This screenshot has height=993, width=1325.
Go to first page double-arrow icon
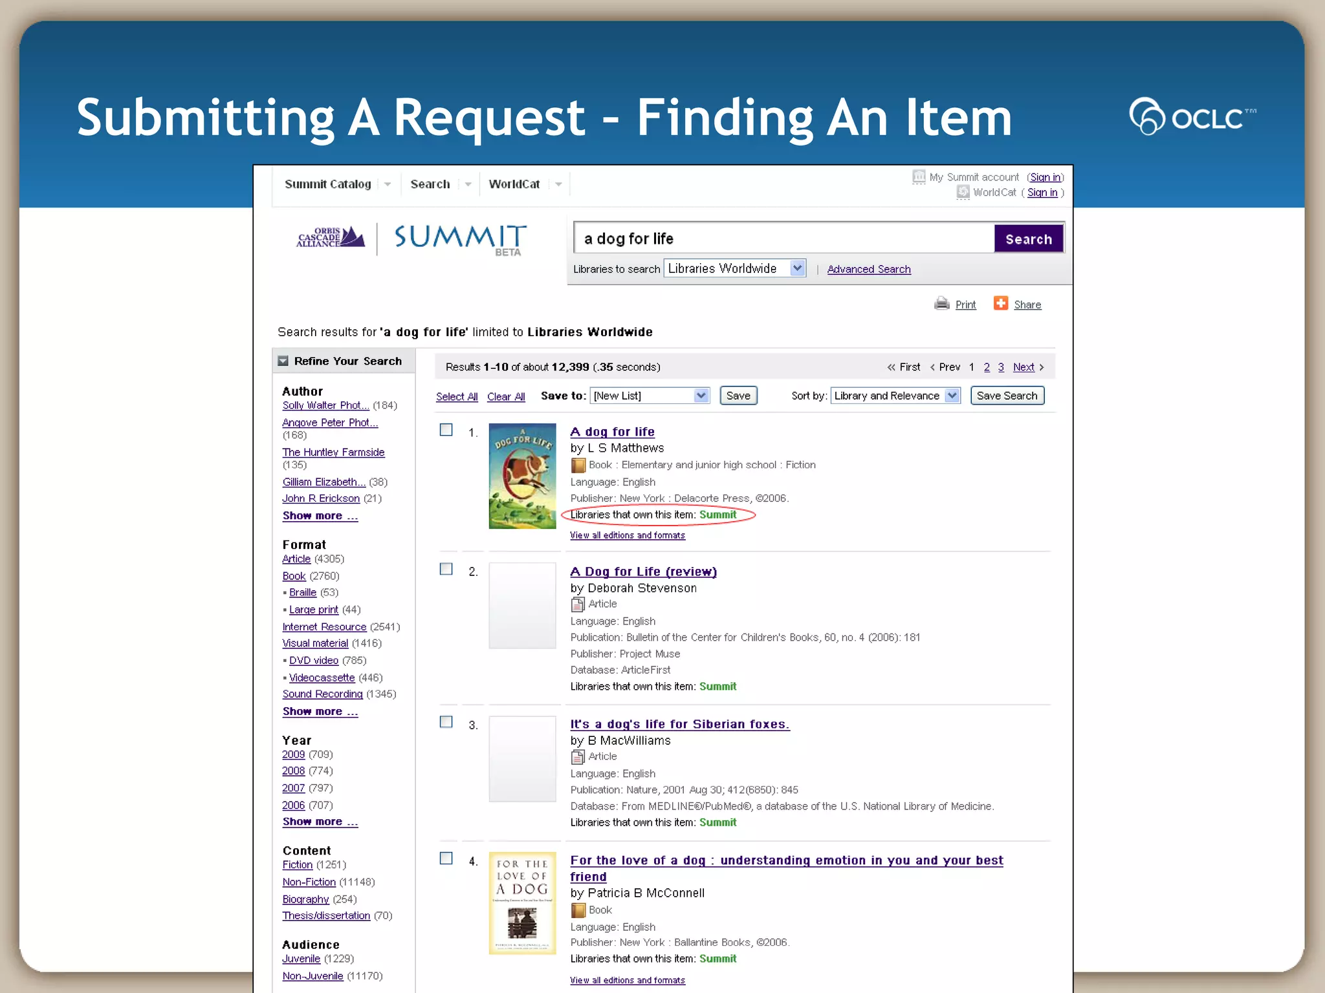[x=891, y=367]
